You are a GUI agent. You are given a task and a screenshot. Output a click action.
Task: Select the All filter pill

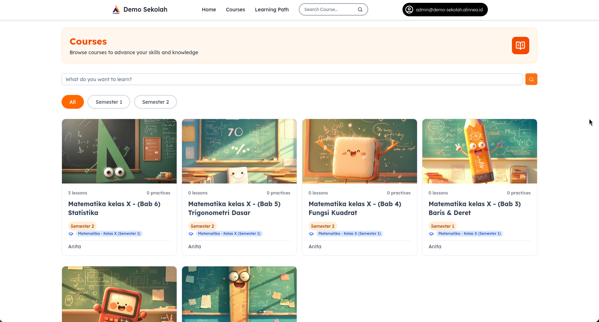point(73,102)
